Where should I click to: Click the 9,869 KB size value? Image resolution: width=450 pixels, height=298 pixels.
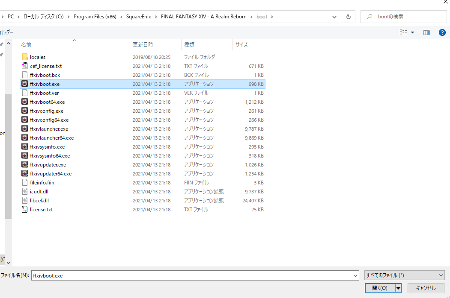tap(254, 138)
